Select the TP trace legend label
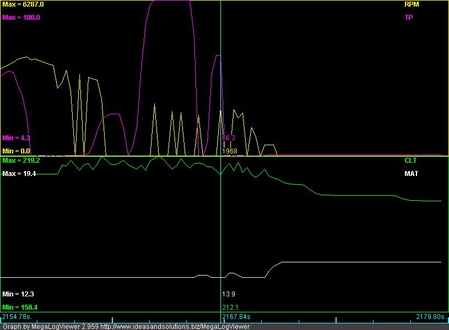 [x=409, y=17]
